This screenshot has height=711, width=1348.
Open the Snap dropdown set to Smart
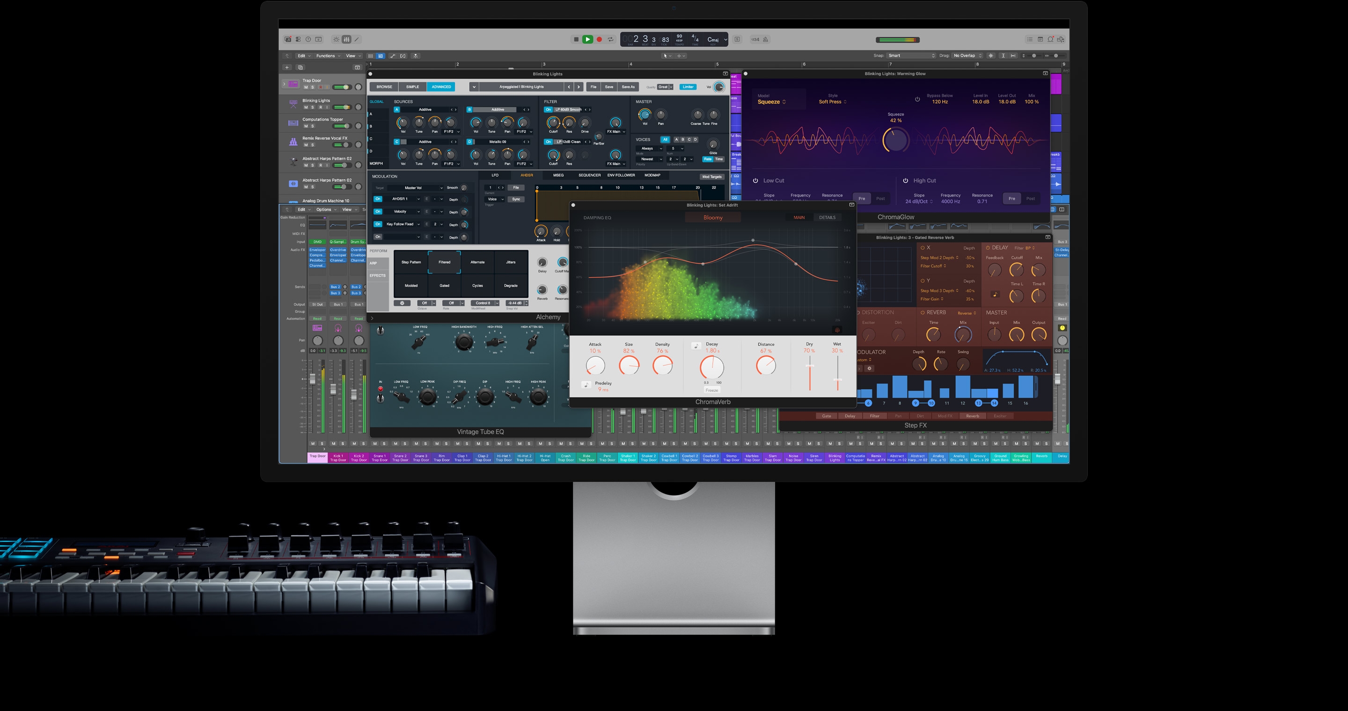(910, 55)
